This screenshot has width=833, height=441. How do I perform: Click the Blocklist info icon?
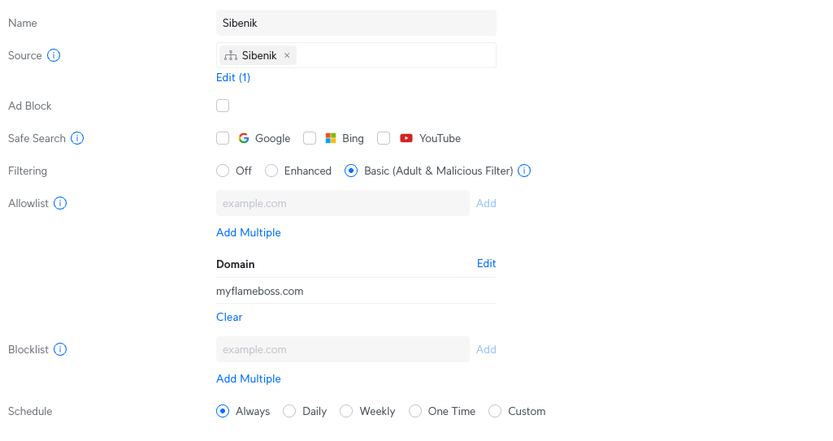pos(60,349)
